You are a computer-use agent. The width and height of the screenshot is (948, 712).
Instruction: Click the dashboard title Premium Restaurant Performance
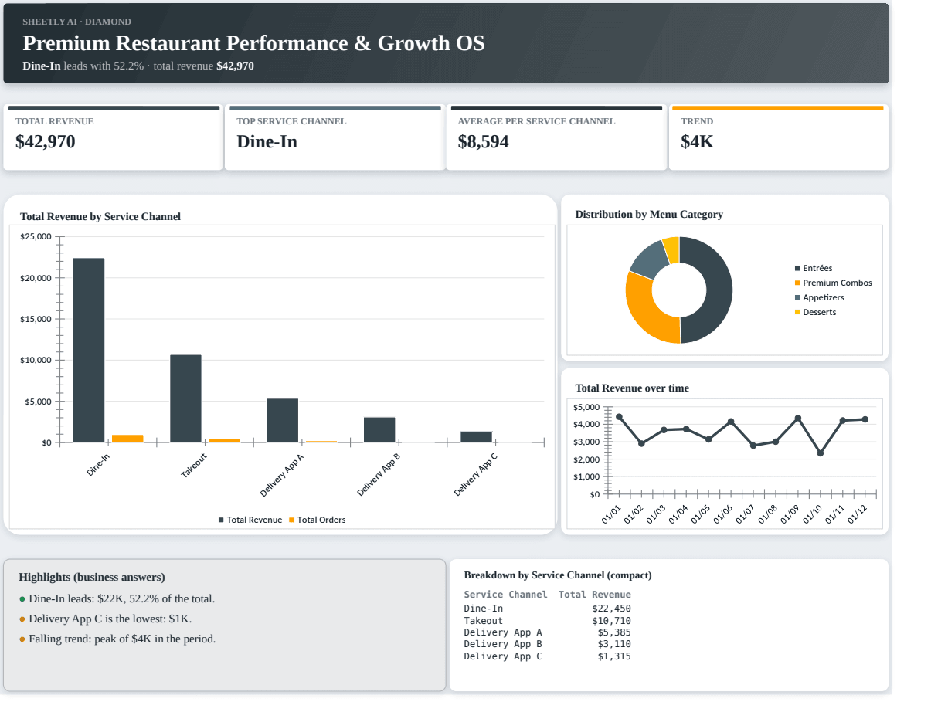click(253, 43)
